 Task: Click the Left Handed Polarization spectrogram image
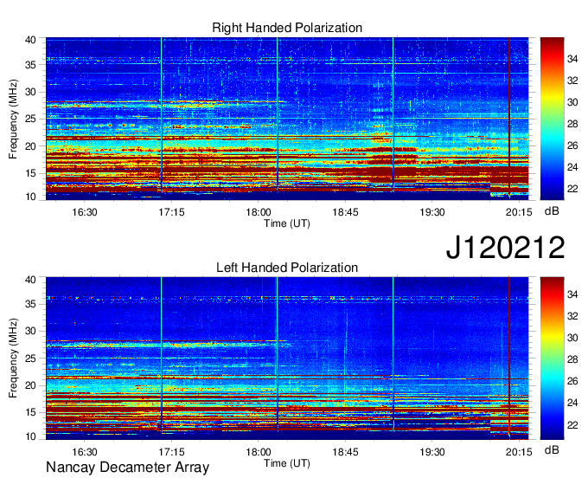pyautogui.click(x=287, y=358)
